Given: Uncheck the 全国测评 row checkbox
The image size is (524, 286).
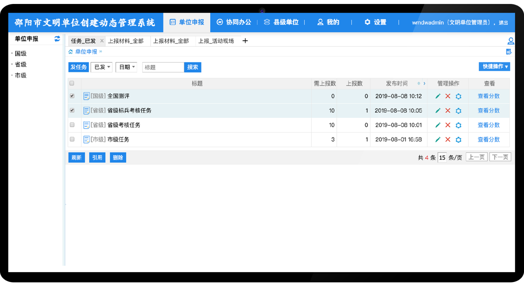Looking at the screenshot, I should [72, 96].
